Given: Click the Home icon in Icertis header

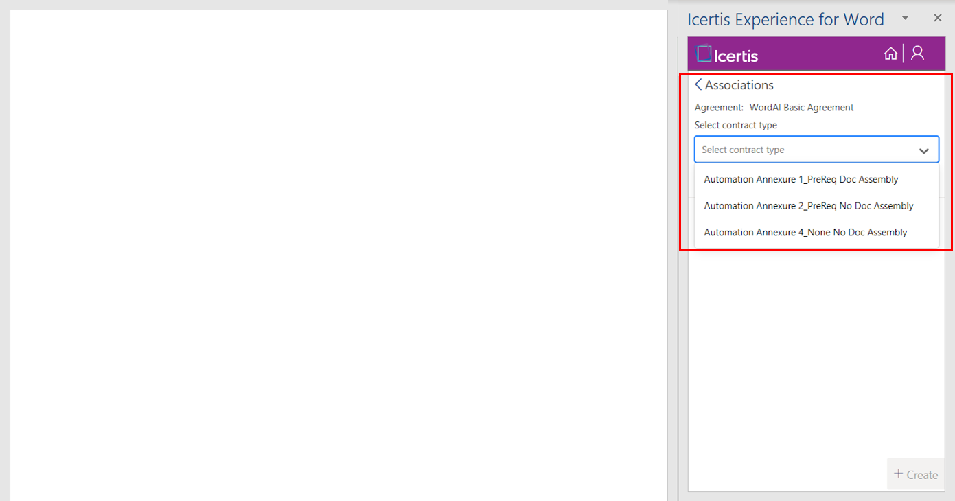Looking at the screenshot, I should [890, 54].
